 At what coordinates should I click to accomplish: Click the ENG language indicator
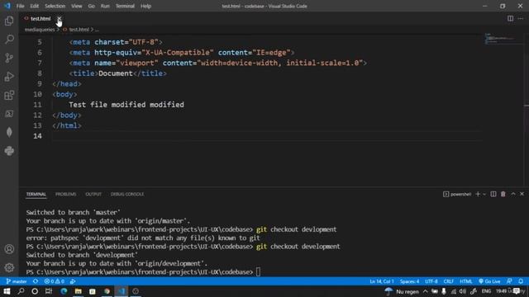(486, 291)
